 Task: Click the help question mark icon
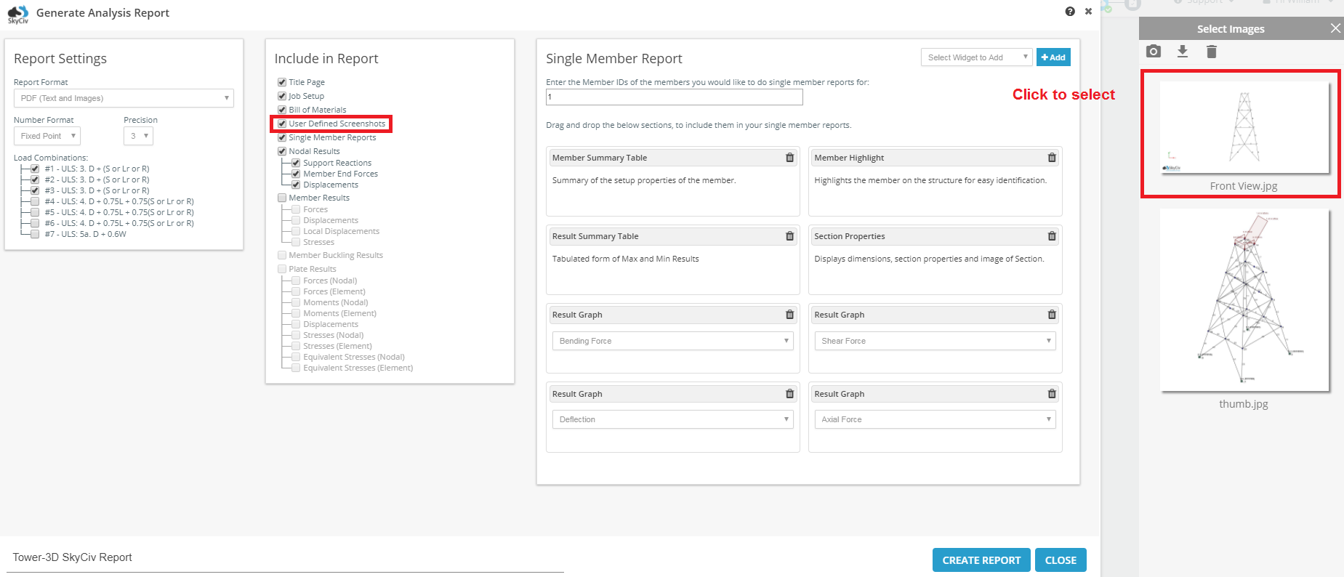click(1070, 11)
